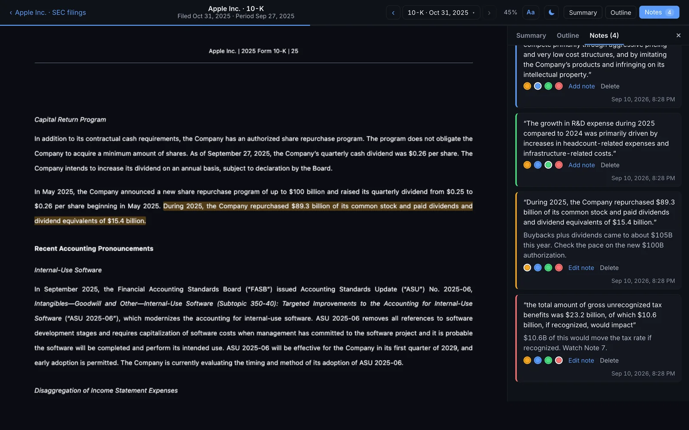Image resolution: width=689 pixels, height=430 pixels.
Task: Edit the note on the $89.3 billion repurchase
Action: [581, 267]
